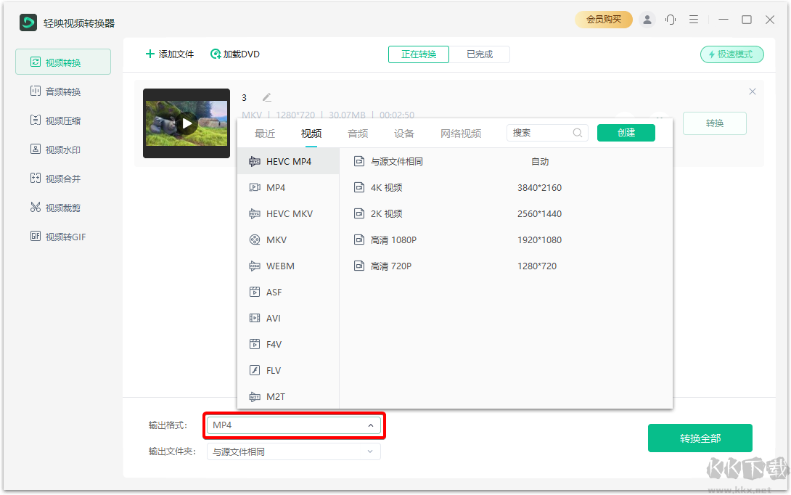The width and height of the screenshot is (791, 495).
Task: Click the user account icon
Action: [x=647, y=20]
